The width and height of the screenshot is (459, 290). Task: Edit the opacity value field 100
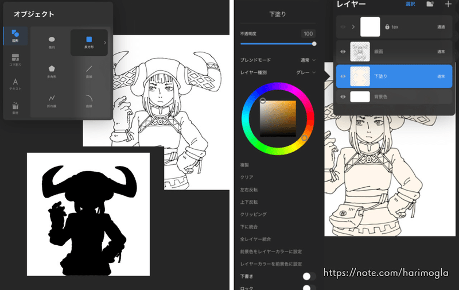(308, 34)
